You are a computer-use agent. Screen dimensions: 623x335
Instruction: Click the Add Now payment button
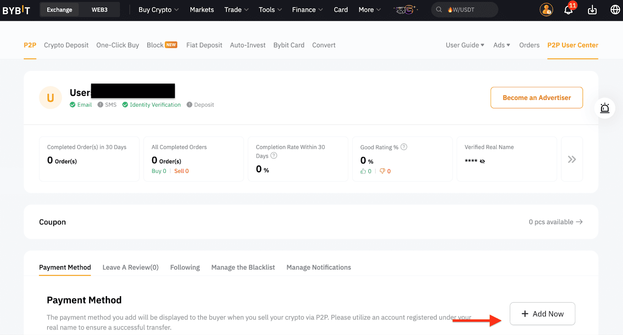(x=542, y=314)
